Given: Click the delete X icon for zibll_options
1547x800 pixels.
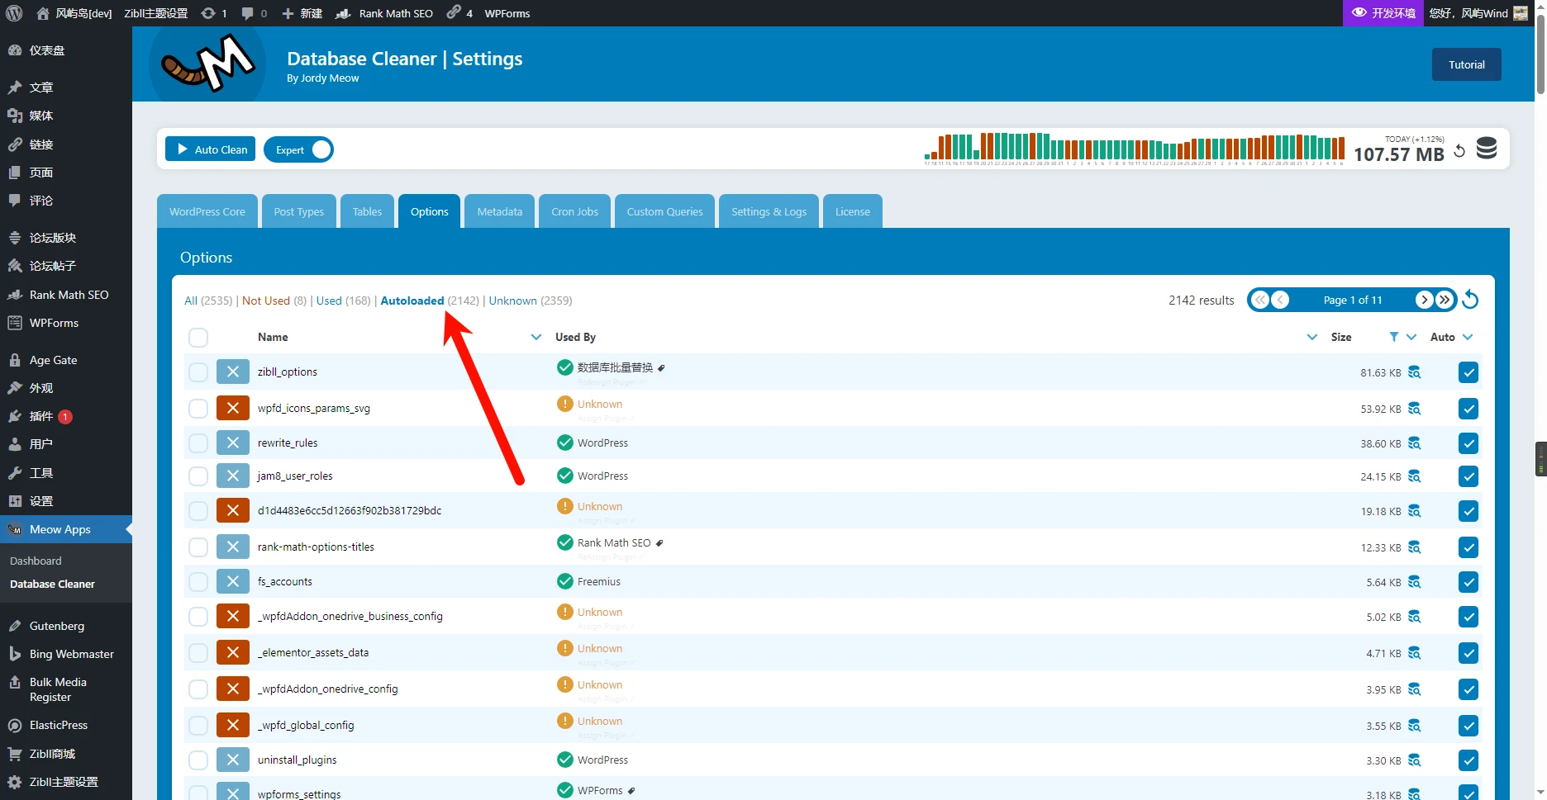Looking at the screenshot, I should click(232, 372).
